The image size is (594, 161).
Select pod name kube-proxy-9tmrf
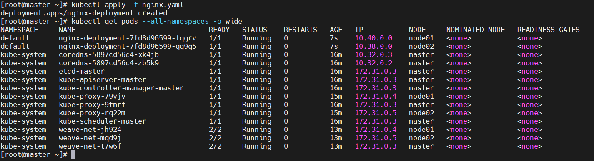pyautogui.click(x=92, y=104)
